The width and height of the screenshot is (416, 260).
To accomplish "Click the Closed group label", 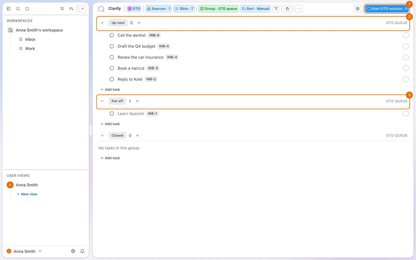I will [117, 135].
